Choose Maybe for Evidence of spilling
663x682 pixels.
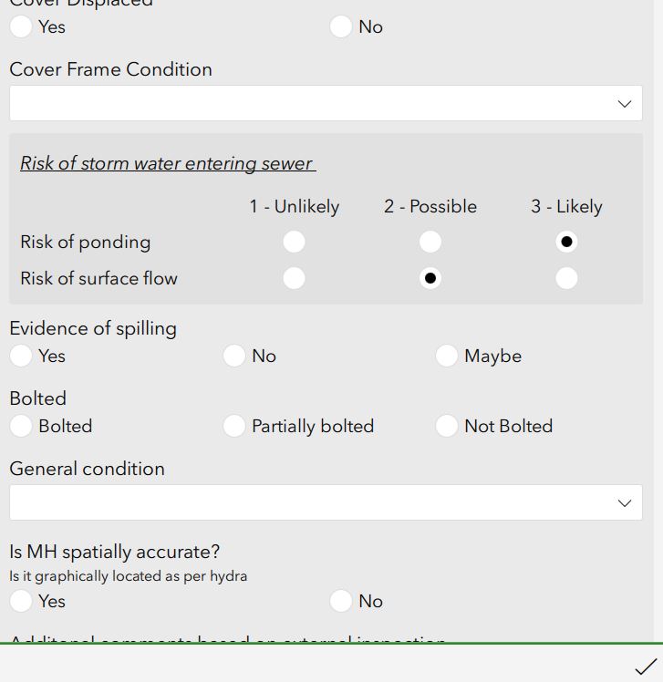(x=447, y=356)
